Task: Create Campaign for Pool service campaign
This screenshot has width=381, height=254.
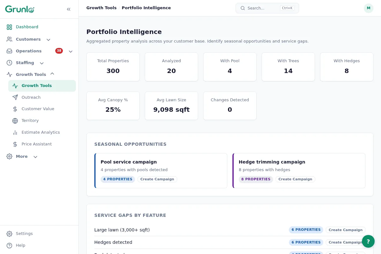Action: tap(157, 179)
